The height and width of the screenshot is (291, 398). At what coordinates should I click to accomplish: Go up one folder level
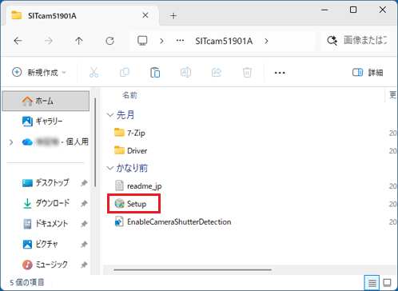[79, 41]
